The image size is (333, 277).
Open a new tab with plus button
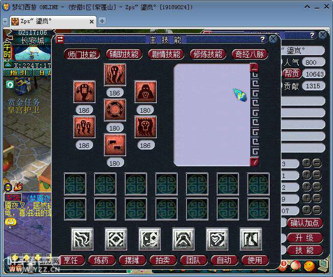(x=102, y=21)
